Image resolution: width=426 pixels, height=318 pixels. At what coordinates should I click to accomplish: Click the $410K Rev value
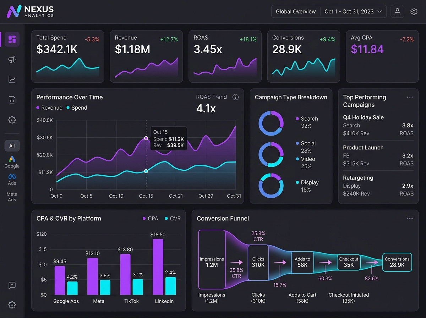[x=356, y=133]
